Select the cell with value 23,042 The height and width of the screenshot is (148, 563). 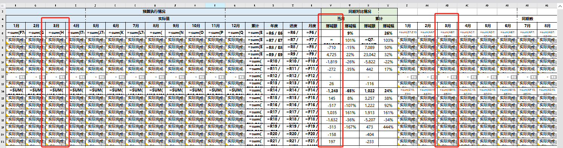[x=369, y=55]
